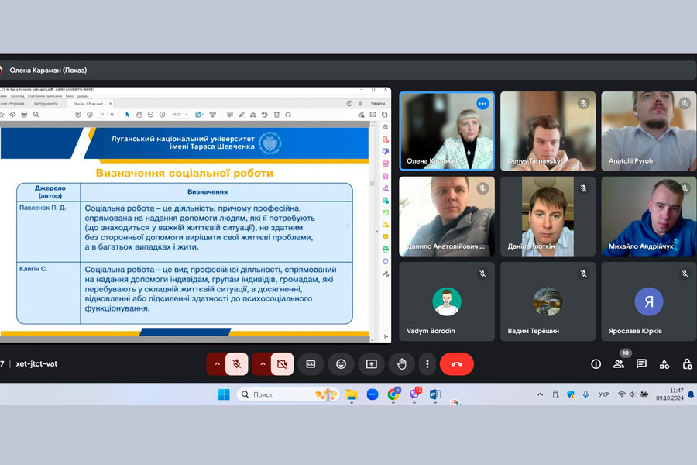Image resolution: width=697 pixels, height=465 pixels.
Task: Open Електронне підписання menu in Acrobat
Action: click(x=45, y=95)
